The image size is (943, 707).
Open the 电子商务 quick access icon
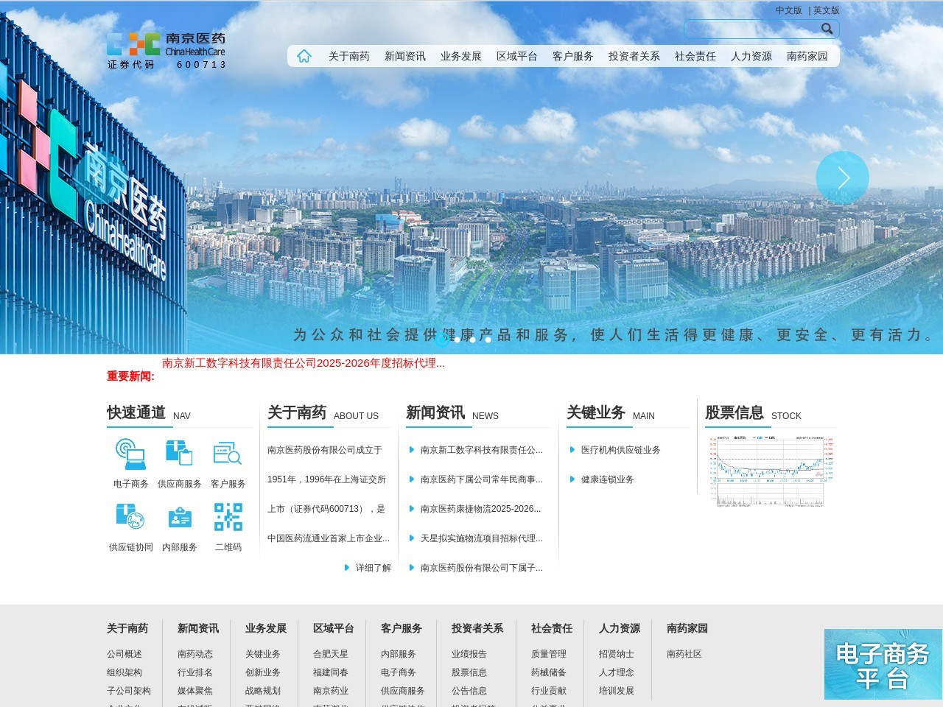point(130,454)
